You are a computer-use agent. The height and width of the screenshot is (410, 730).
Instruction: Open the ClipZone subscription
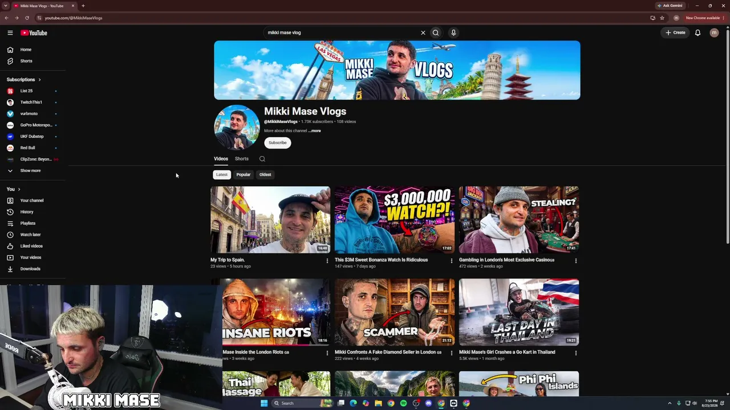point(31,159)
